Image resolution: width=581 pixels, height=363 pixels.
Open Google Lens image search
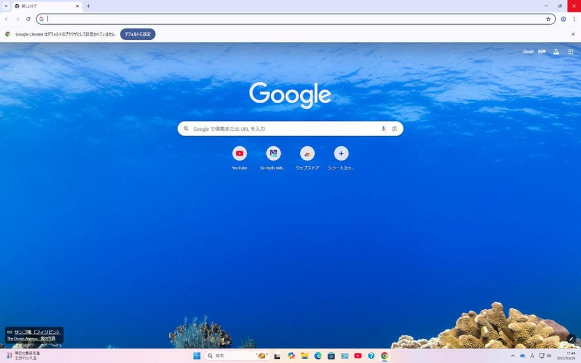[x=395, y=129]
